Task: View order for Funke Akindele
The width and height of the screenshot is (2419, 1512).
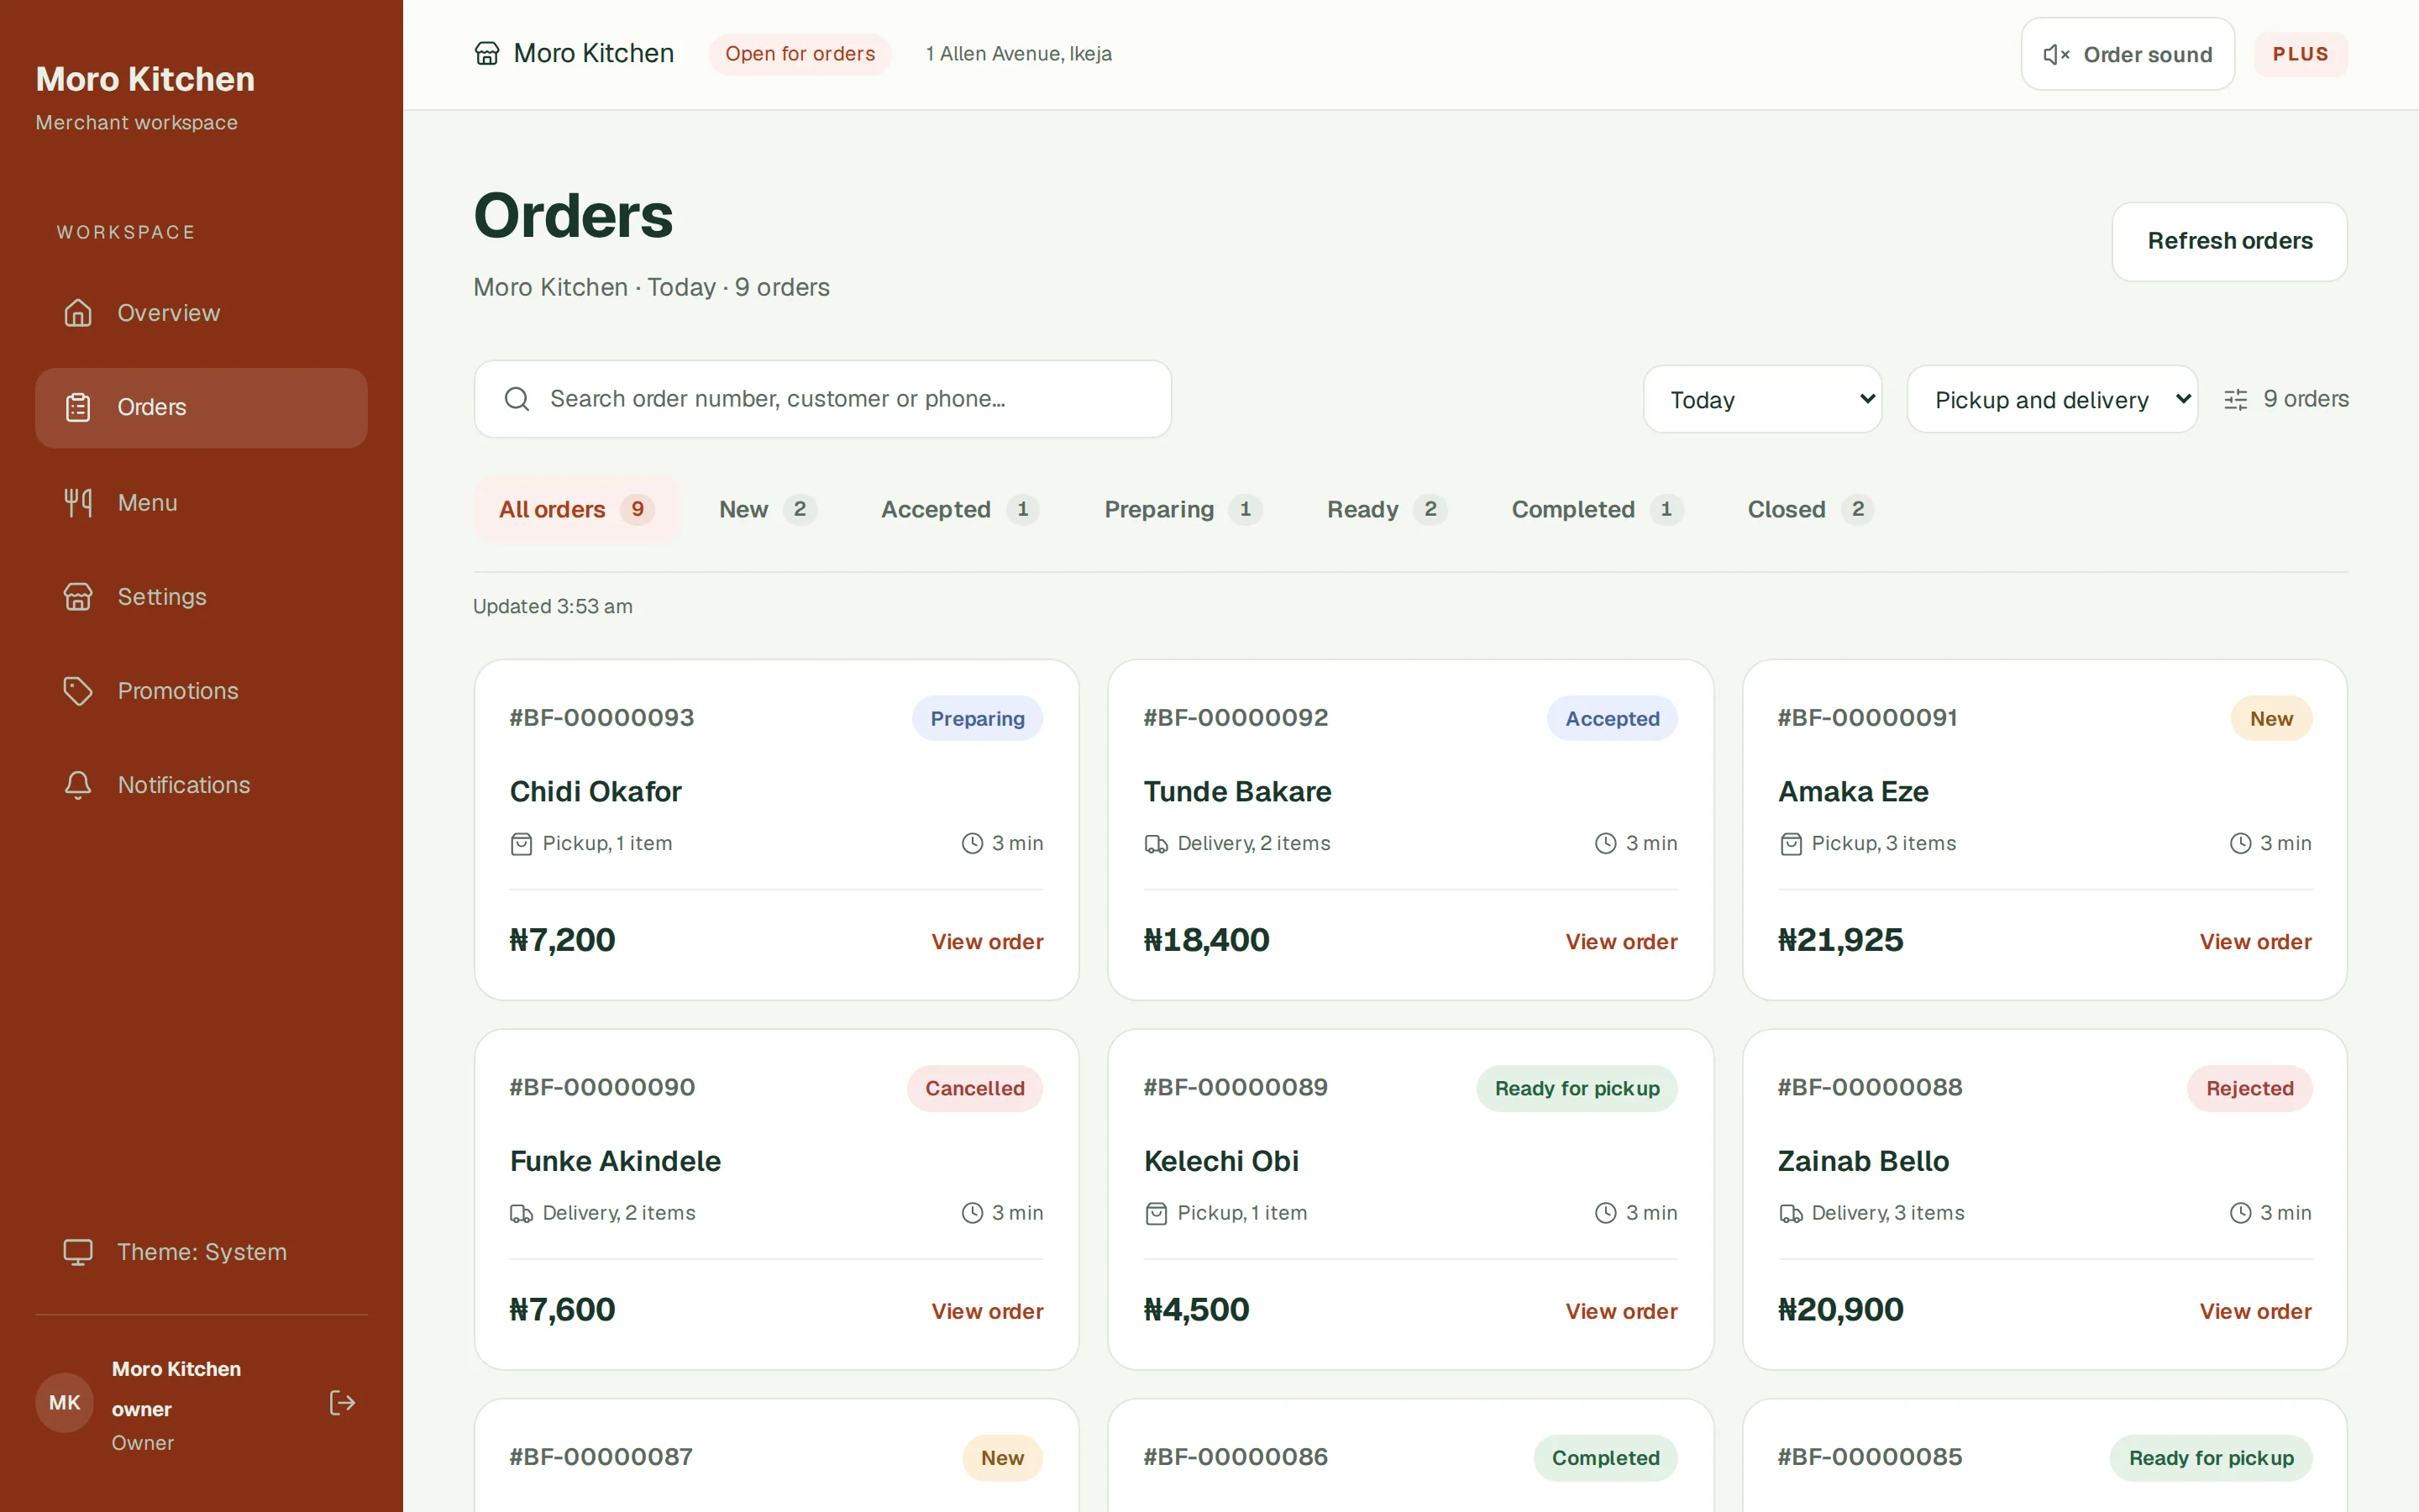Action: (x=987, y=1311)
